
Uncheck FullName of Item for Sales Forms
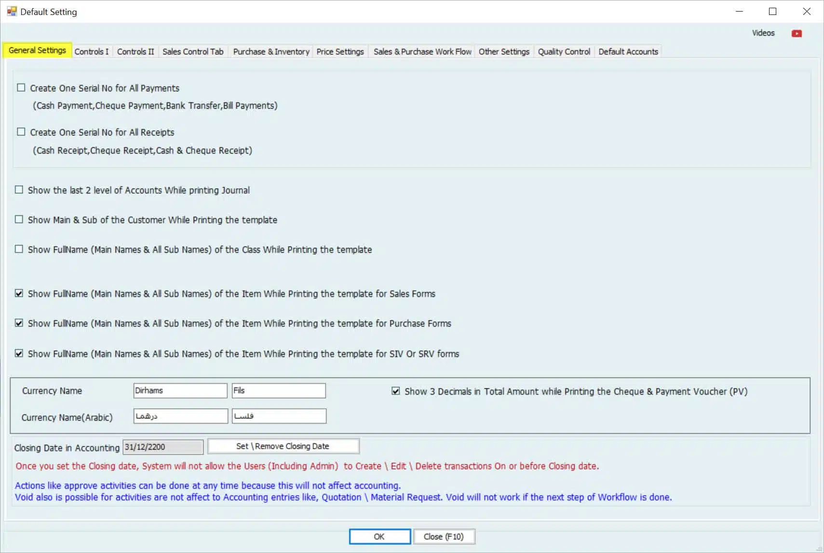(19, 293)
